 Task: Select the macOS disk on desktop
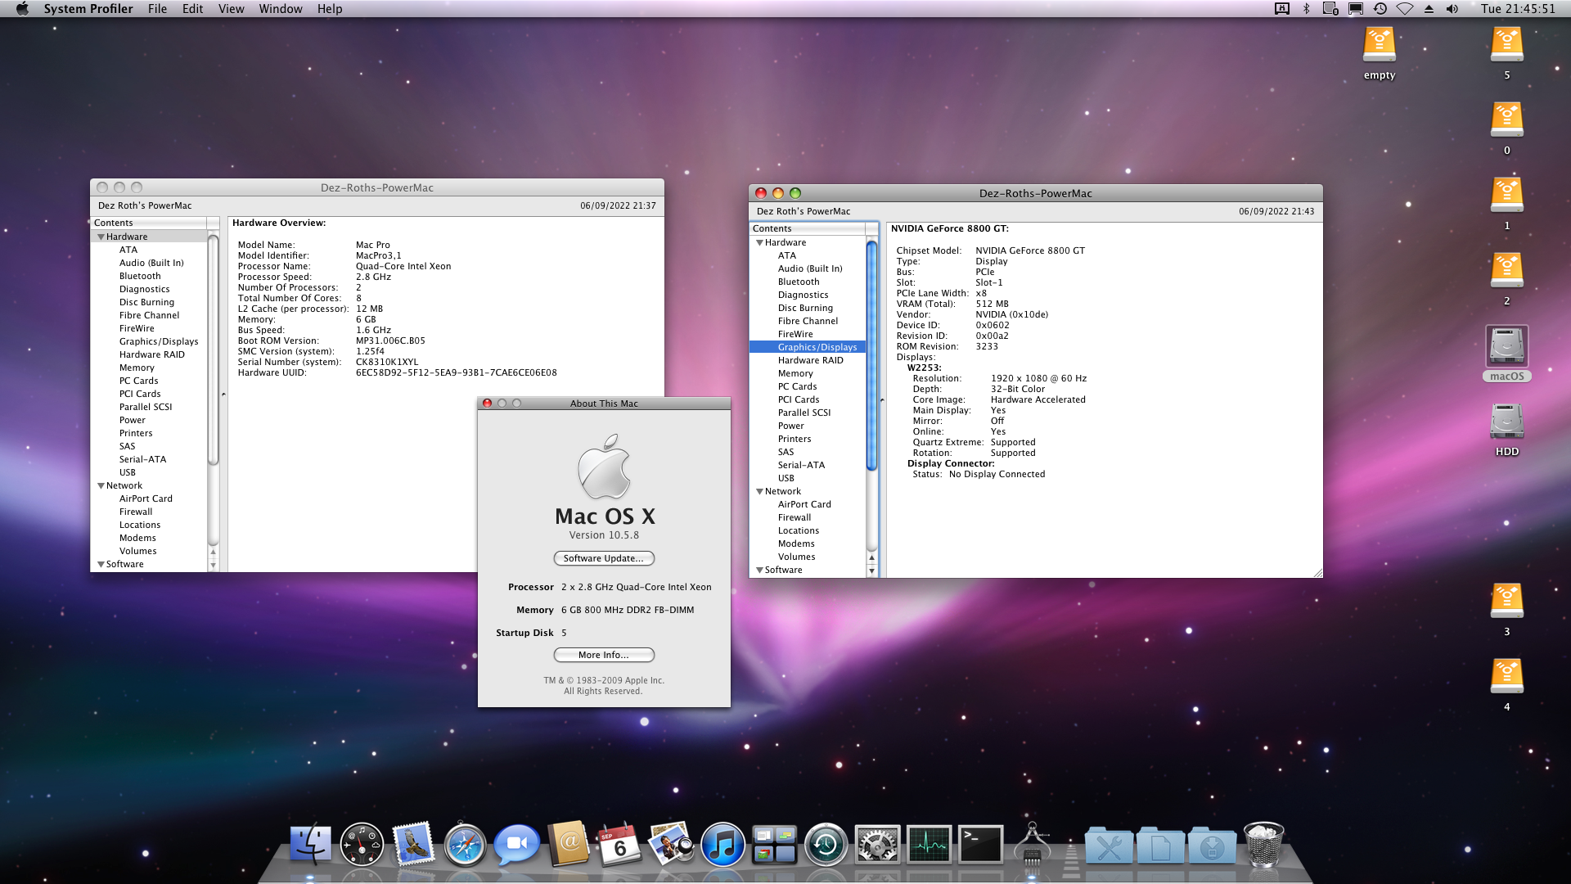pos(1506,347)
